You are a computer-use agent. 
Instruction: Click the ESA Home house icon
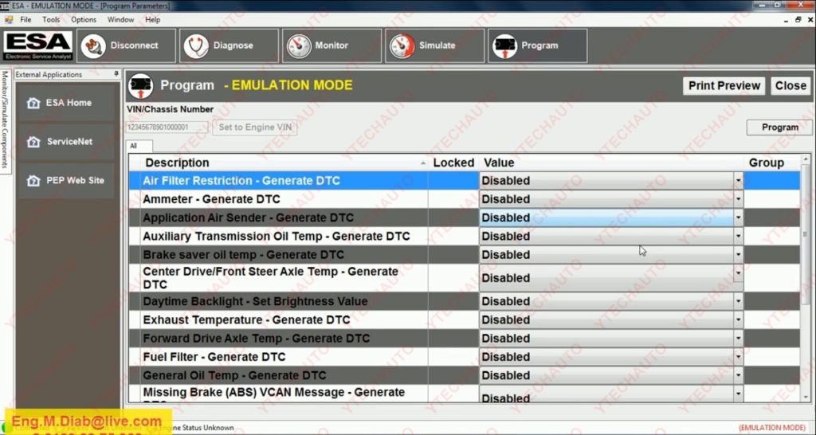pos(33,103)
